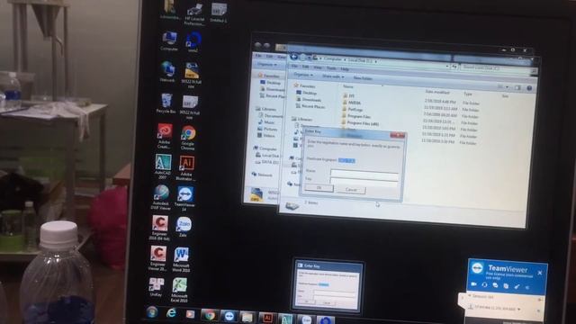Launch the AutoCAD 2007 desktop shortcut
576x324 pixels.
(163, 166)
